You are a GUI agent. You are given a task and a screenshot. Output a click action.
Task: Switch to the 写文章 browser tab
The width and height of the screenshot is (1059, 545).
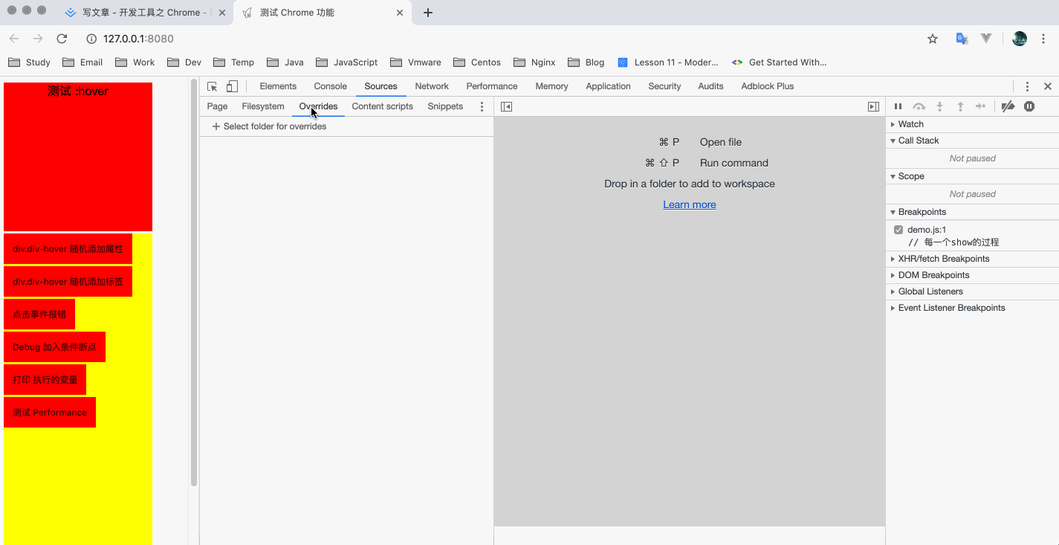click(145, 13)
